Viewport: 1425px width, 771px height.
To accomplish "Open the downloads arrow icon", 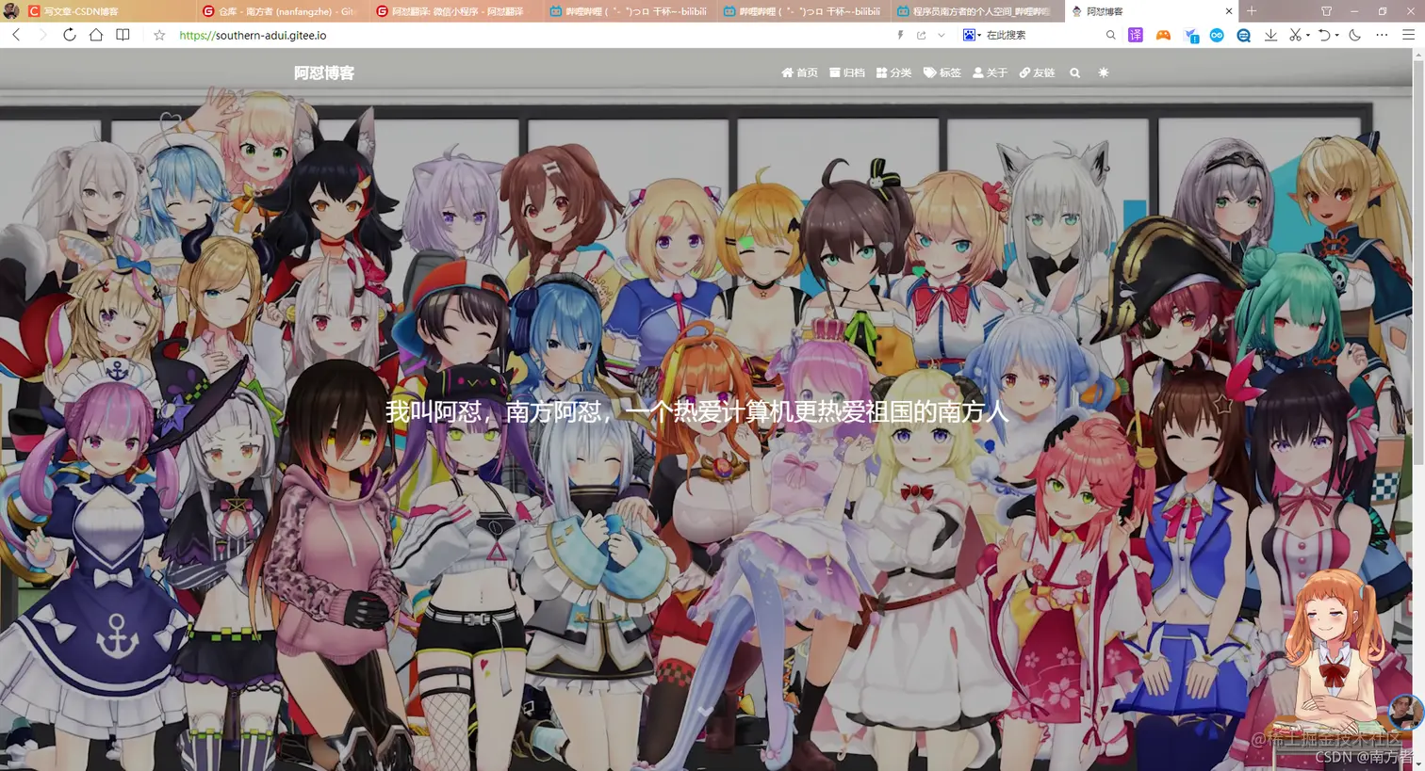I will click(x=1270, y=35).
